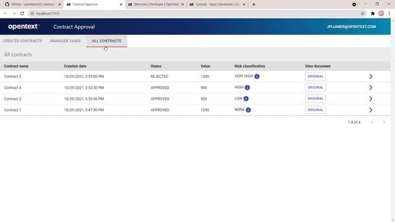Expand Contract 4 row chevron
This screenshot has height=222, width=395.
pyautogui.click(x=370, y=88)
